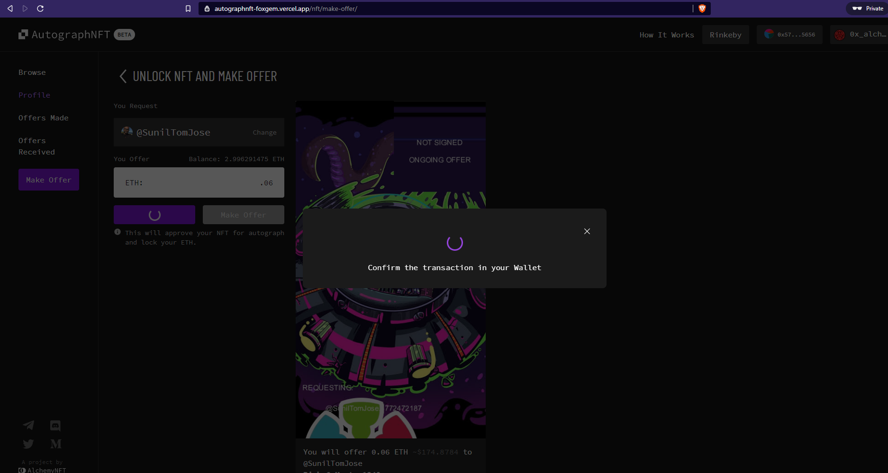The height and width of the screenshot is (473, 888).
Task: Click the BETA badge
Action: [124, 35]
